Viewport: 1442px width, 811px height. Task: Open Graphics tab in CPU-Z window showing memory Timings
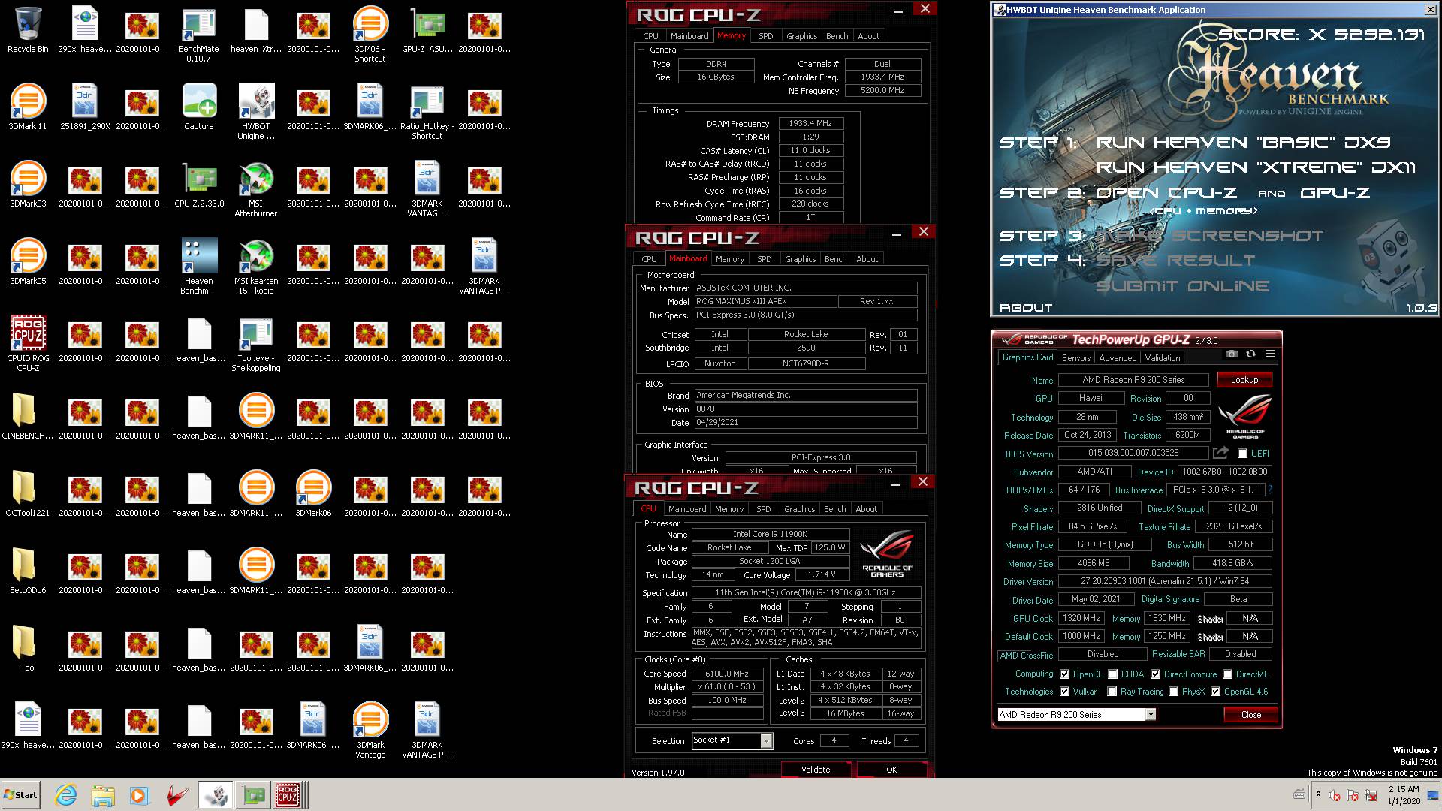tap(801, 36)
